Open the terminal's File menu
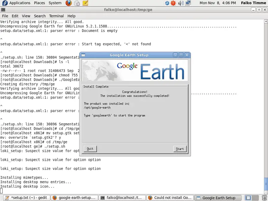The image size is (268, 201). tap(5, 16)
